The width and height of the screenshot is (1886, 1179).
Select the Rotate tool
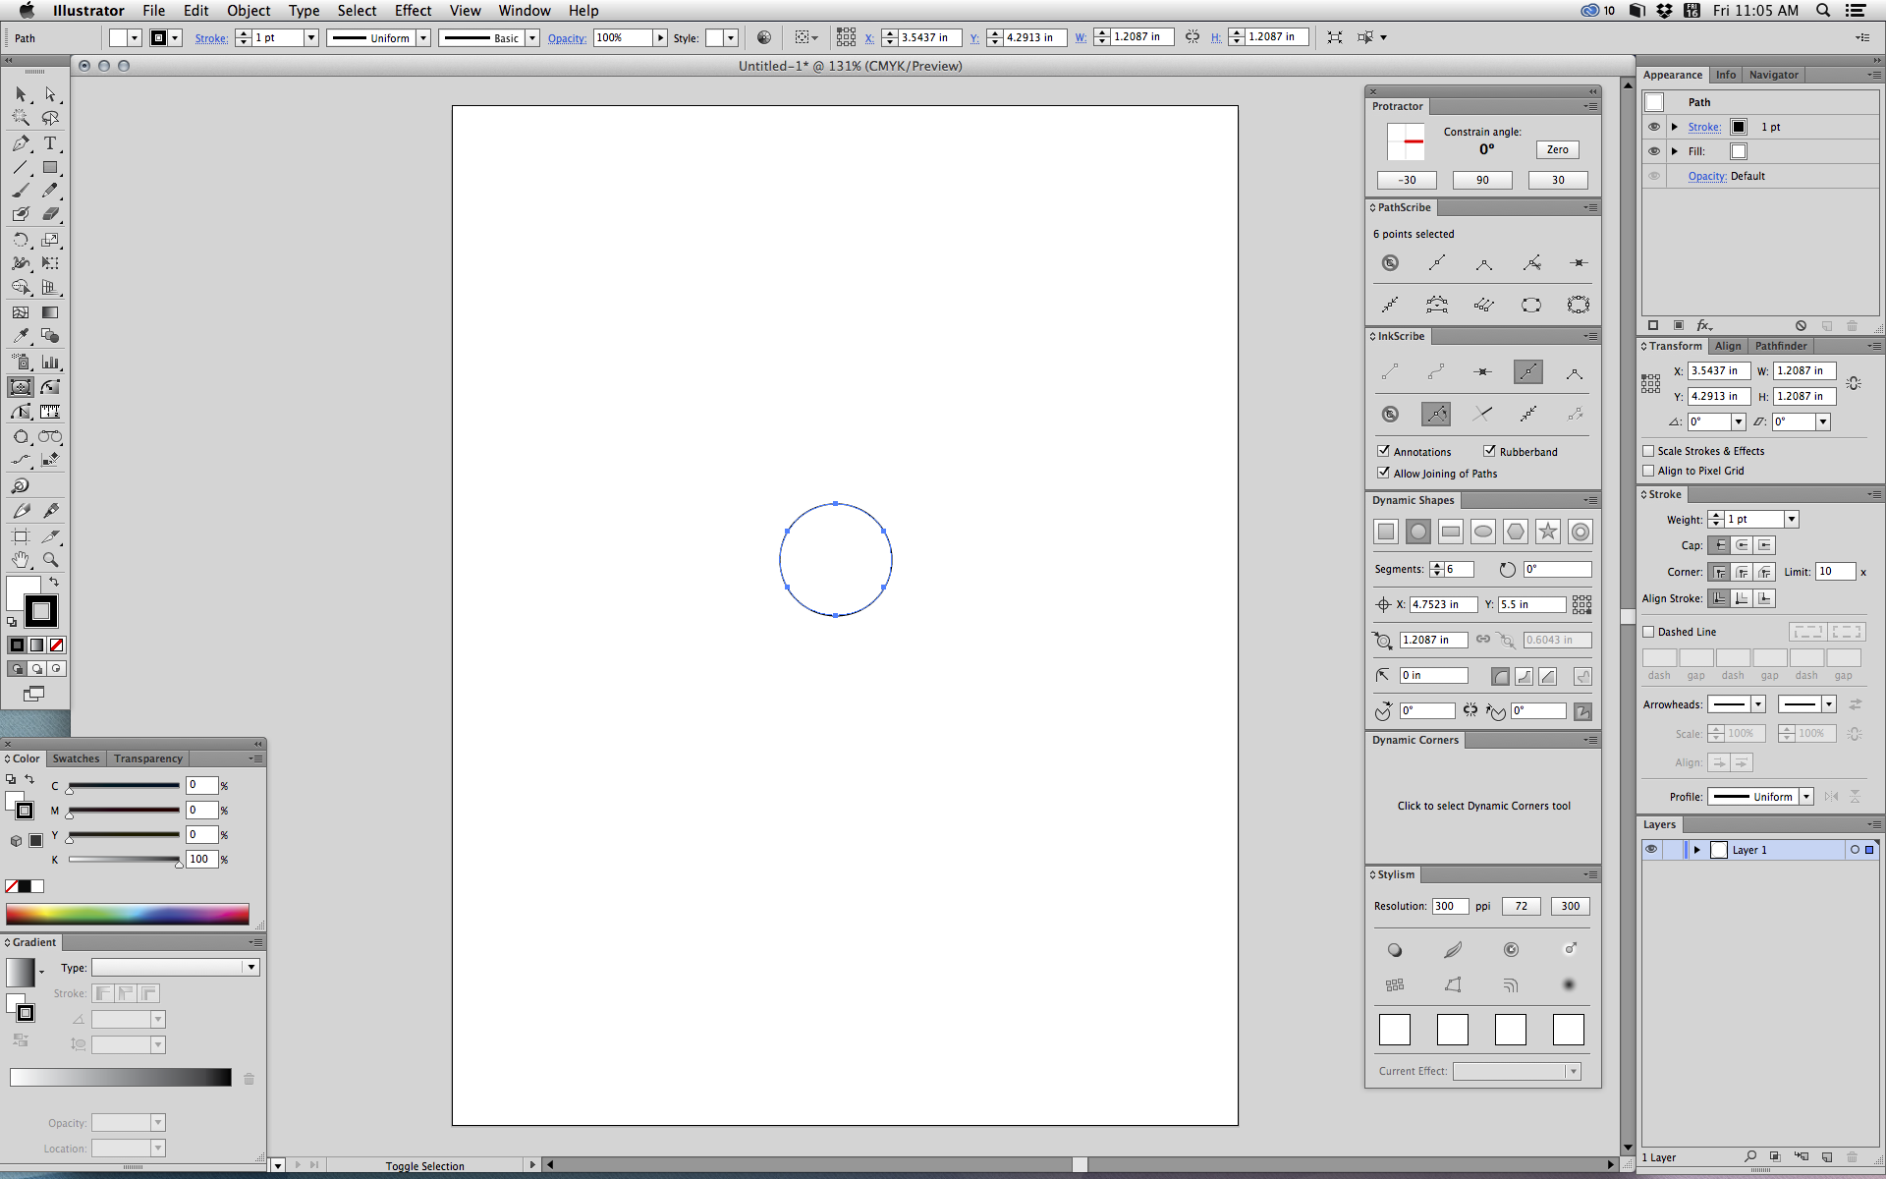coord(21,240)
